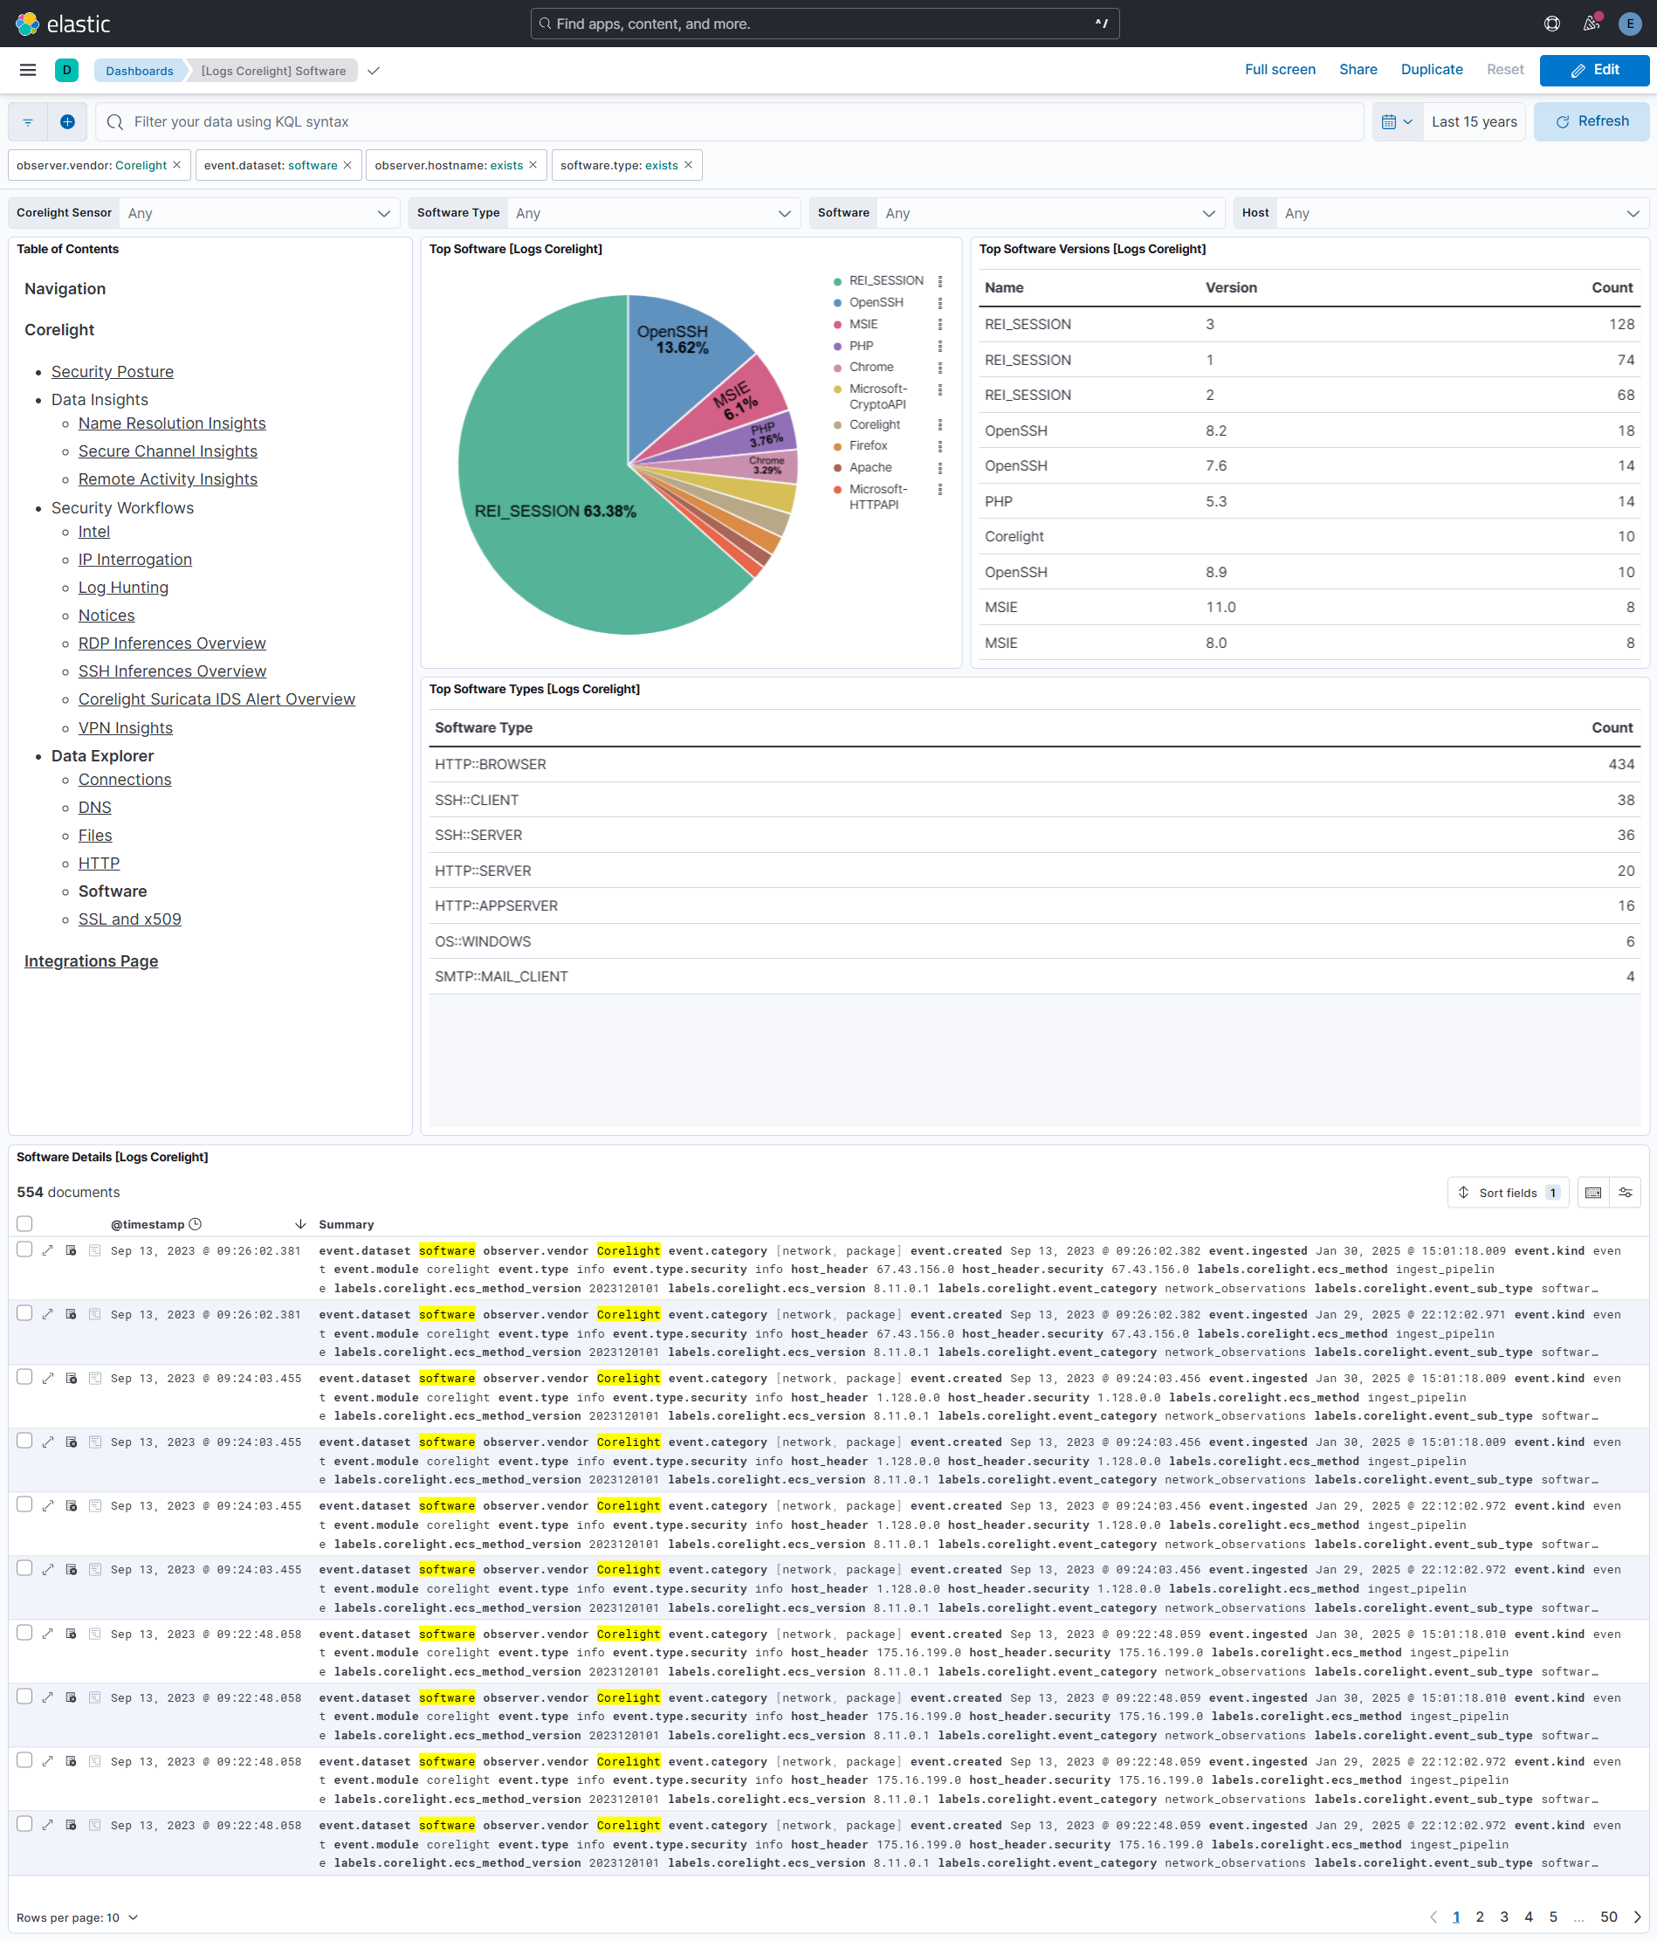This screenshot has width=1657, height=1941.
Task: Check the last document row checkbox
Action: pyautogui.click(x=24, y=1825)
